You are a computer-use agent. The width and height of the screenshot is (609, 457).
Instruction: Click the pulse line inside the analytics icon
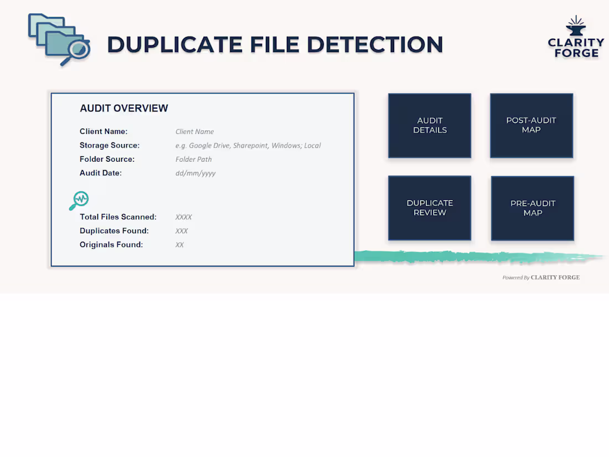(x=80, y=198)
